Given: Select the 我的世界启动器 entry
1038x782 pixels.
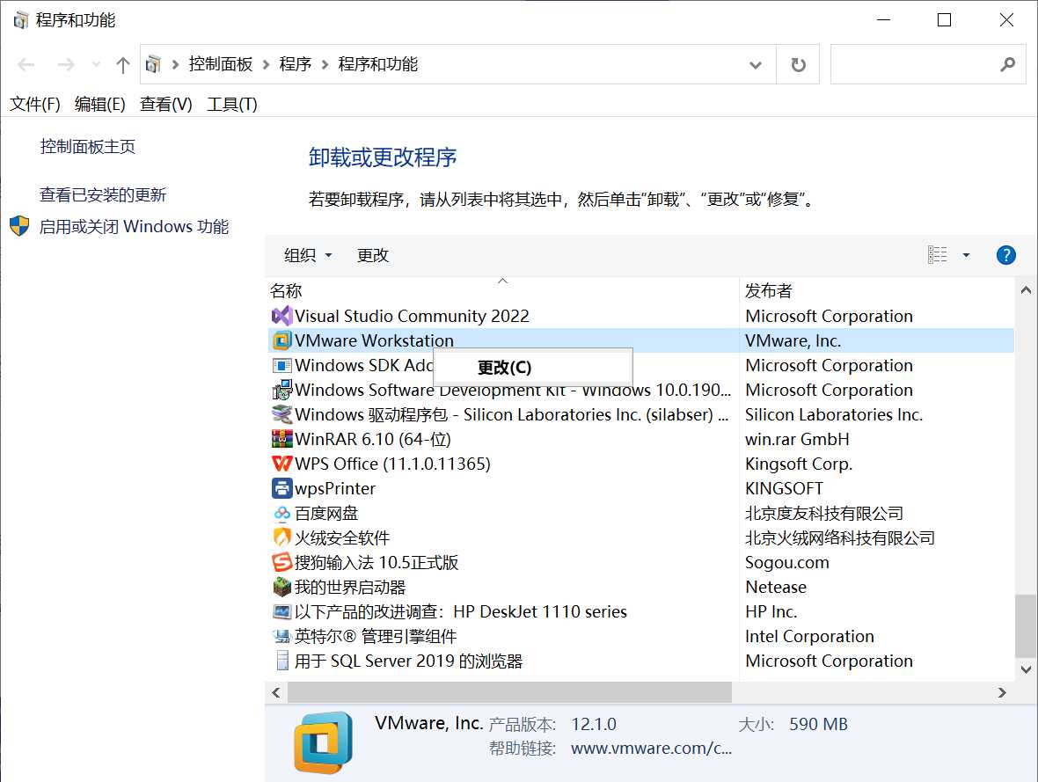Looking at the screenshot, I should (349, 588).
